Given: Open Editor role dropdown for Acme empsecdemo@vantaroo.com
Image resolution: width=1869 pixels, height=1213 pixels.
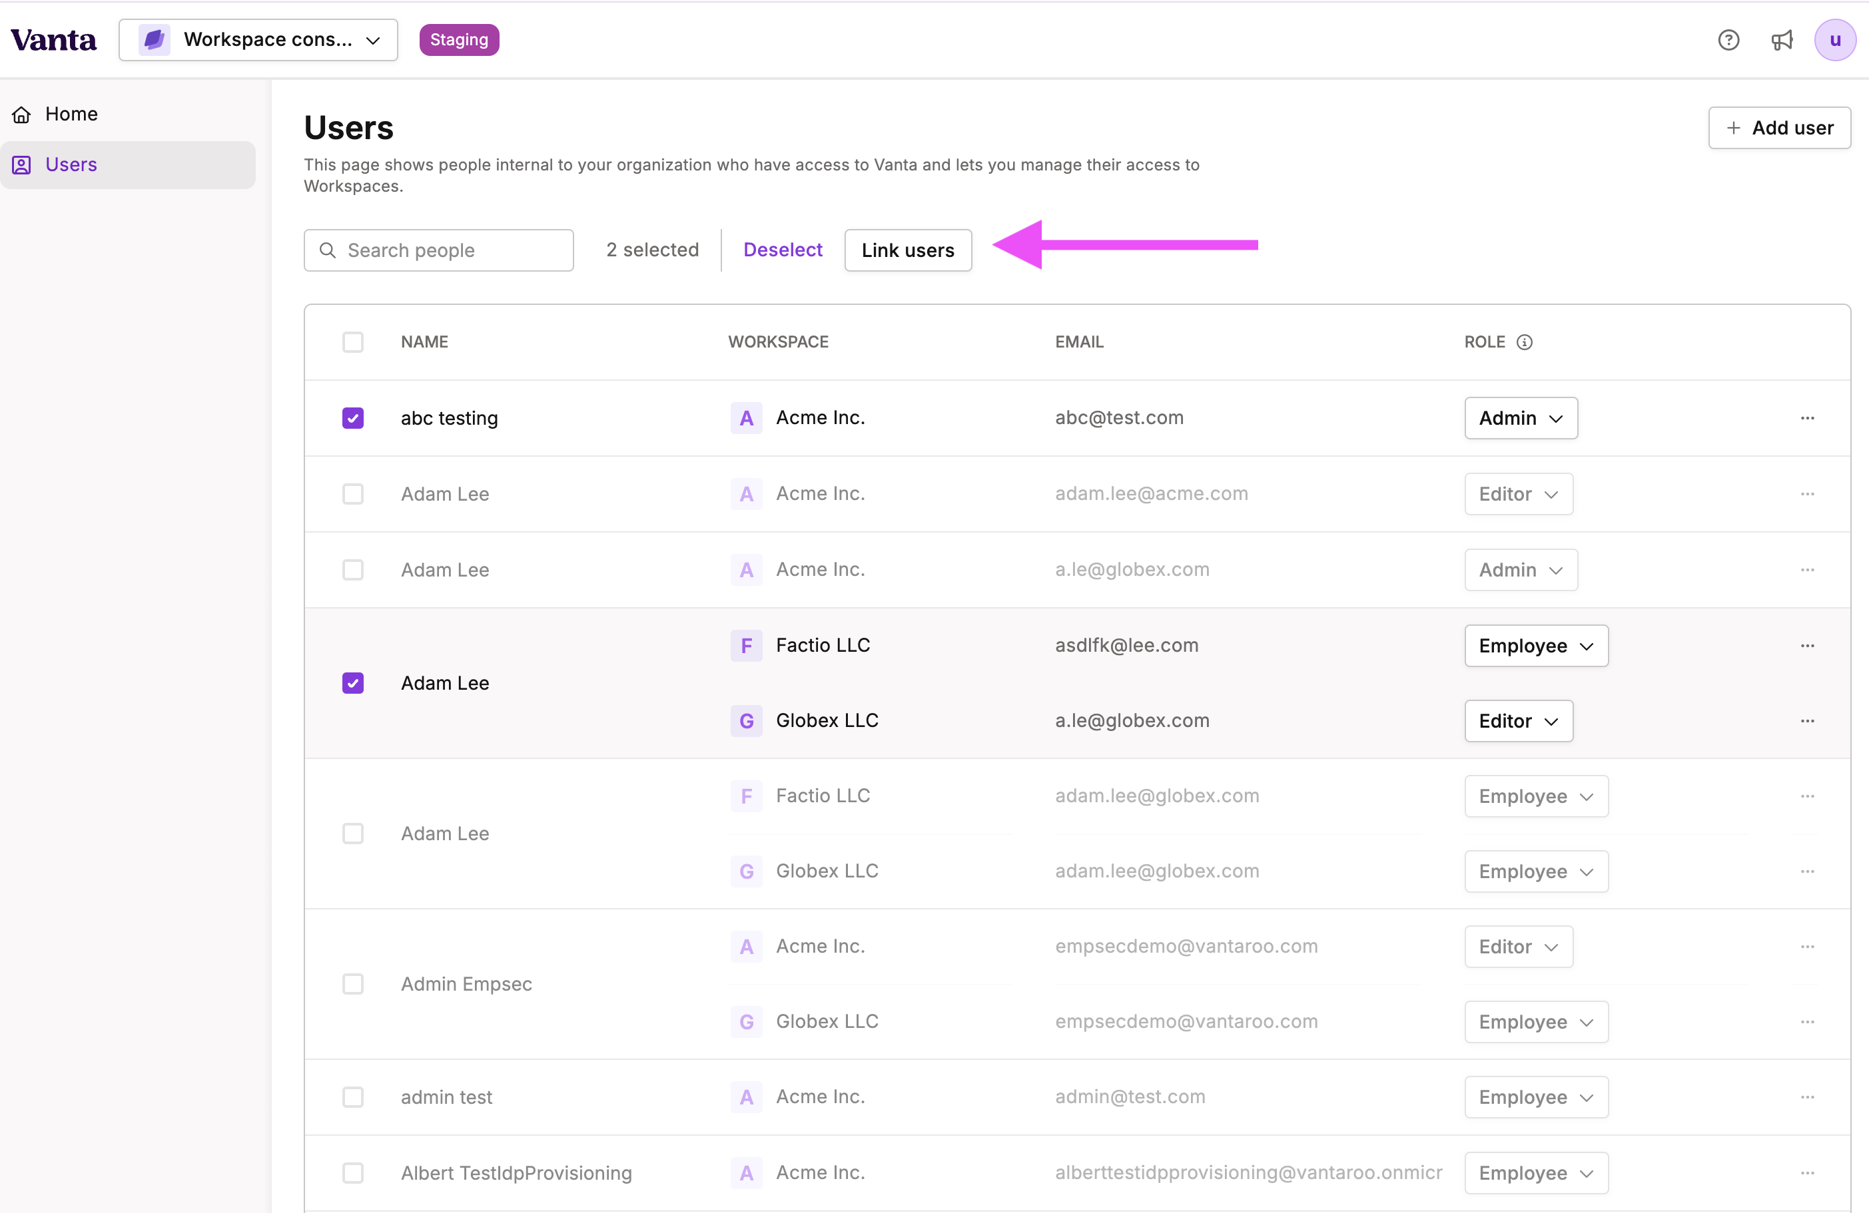Looking at the screenshot, I should (x=1518, y=947).
